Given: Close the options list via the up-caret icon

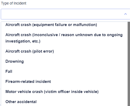Looking at the screenshot, I should pos(125,14).
